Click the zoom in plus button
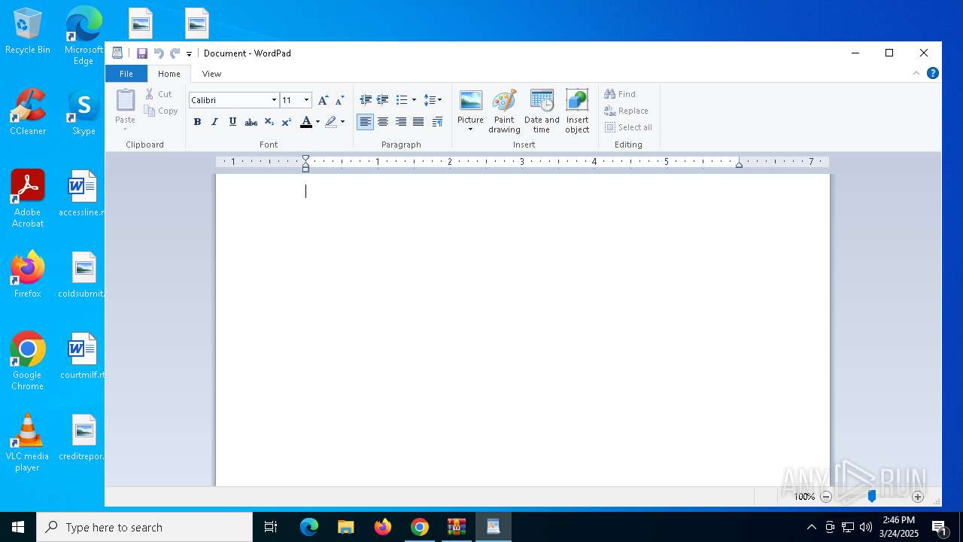Image resolution: width=963 pixels, height=542 pixels. (918, 497)
